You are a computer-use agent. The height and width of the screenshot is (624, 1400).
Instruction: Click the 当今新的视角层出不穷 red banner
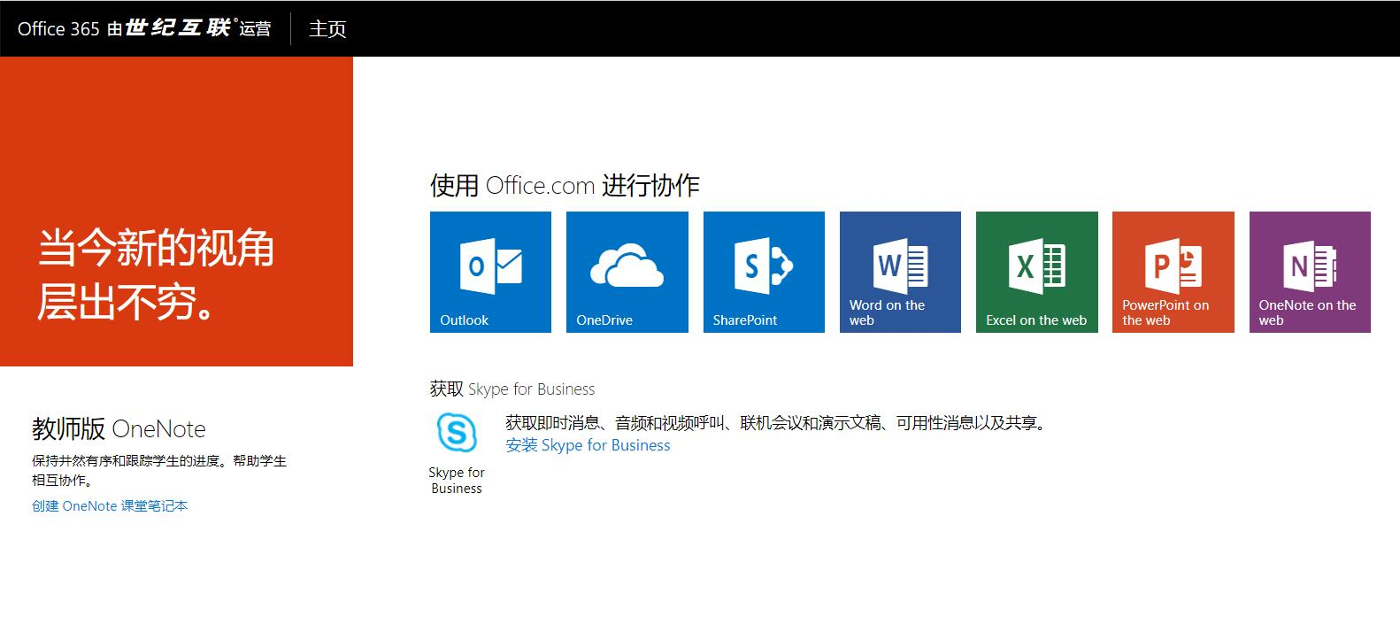click(176, 212)
